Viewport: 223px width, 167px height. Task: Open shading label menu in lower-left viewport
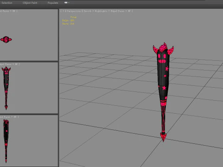pyautogui.click(x=9, y=117)
